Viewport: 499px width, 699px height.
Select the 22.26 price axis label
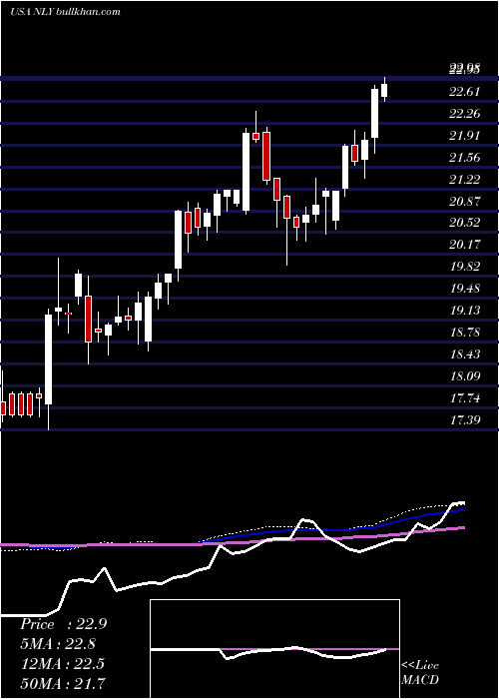pyautogui.click(x=465, y=114)
